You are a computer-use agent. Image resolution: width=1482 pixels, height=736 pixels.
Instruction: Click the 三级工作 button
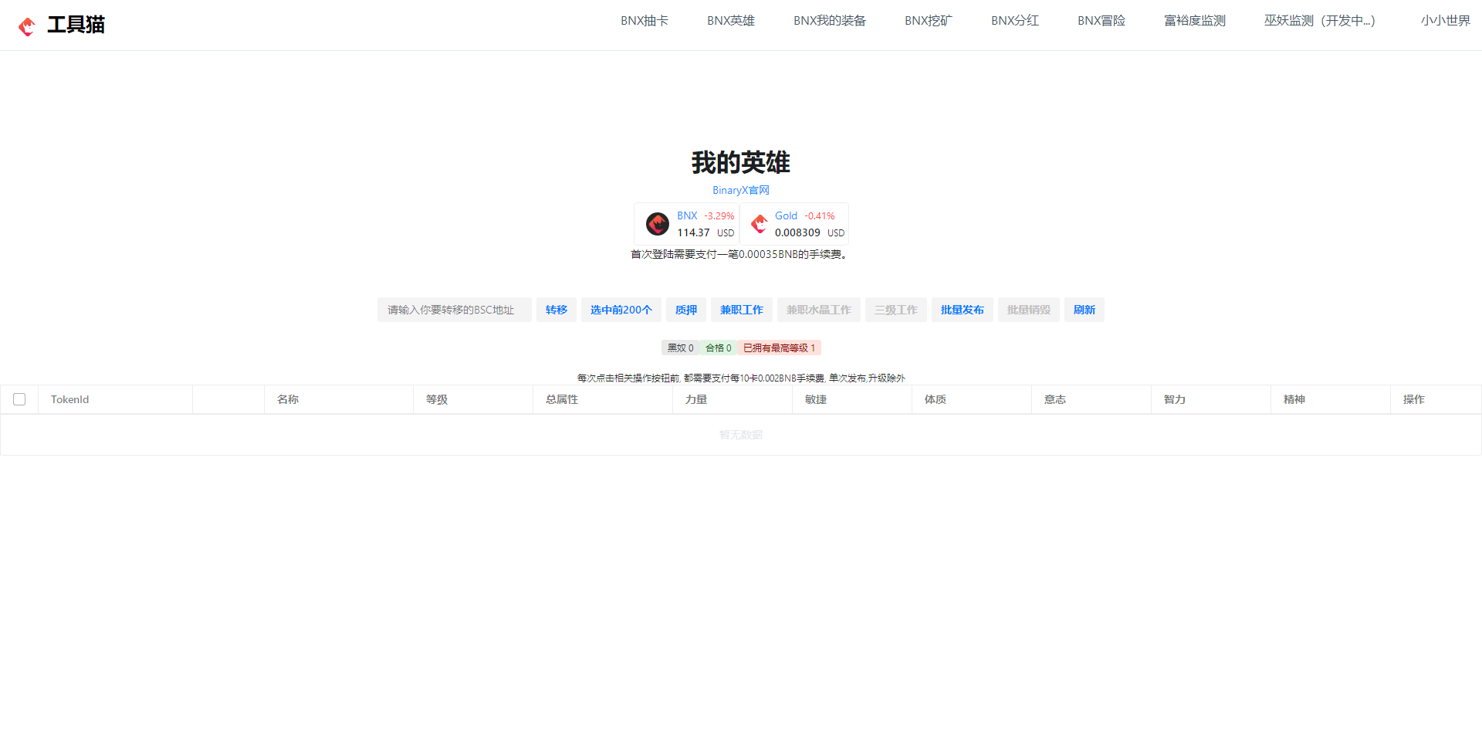(x=896, y=310)
